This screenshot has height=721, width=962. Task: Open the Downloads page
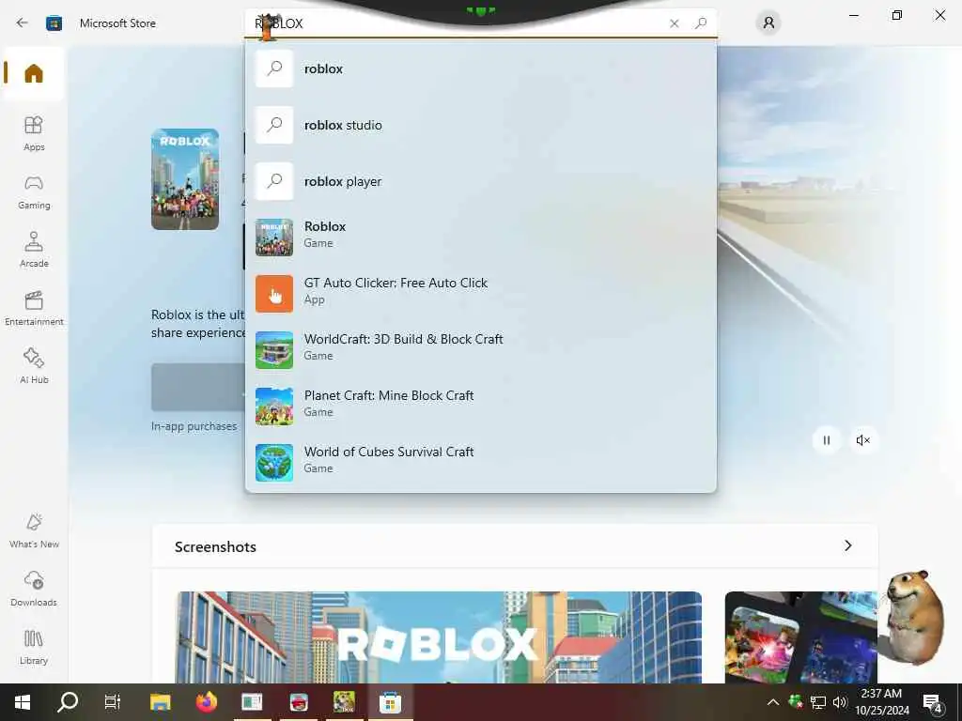click(x=34, y=590)
